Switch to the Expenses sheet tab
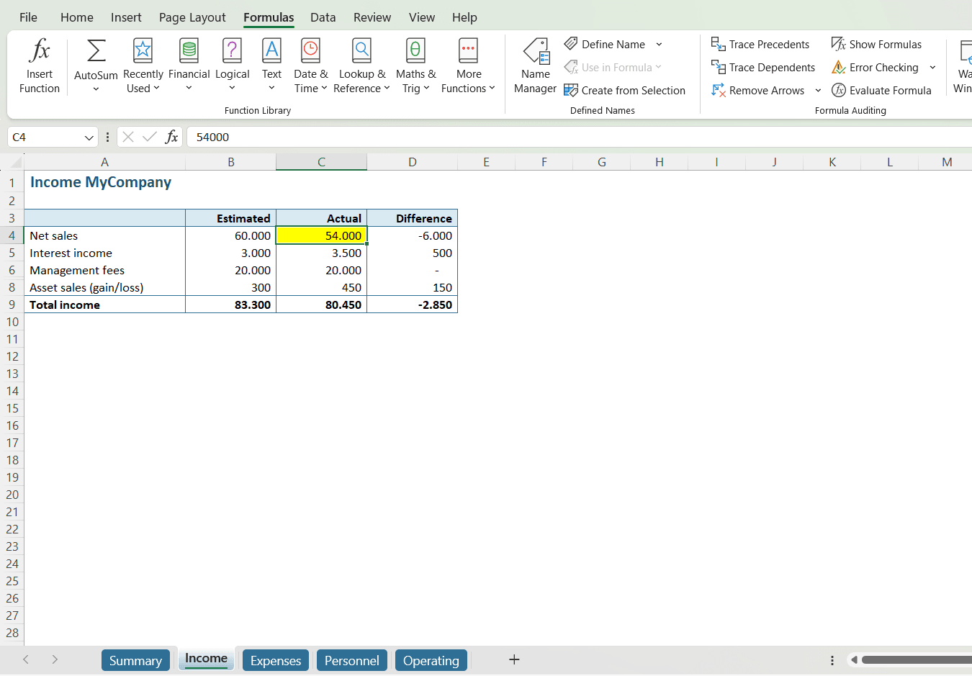 (x=276, y=660)
